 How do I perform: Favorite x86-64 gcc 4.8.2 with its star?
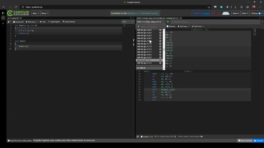160,38
